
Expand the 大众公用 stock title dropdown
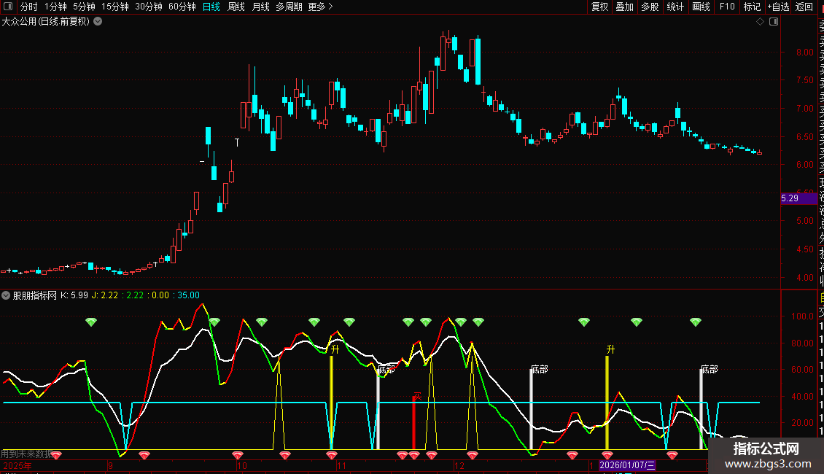tap(98, 22)
